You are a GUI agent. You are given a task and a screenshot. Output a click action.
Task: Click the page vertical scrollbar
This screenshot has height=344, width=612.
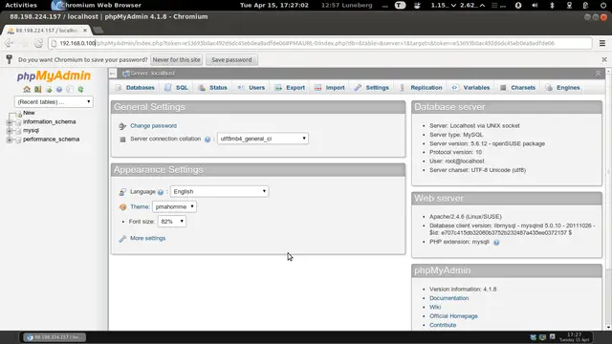tap(608, 199)
